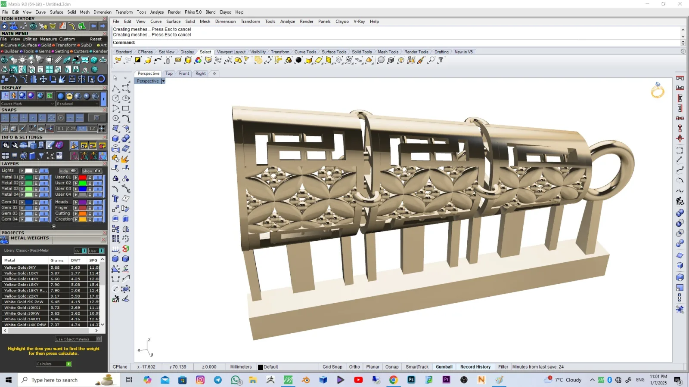Select the Circle tool
Viewport: 689px width, 387px height.
tap(115, 98)
